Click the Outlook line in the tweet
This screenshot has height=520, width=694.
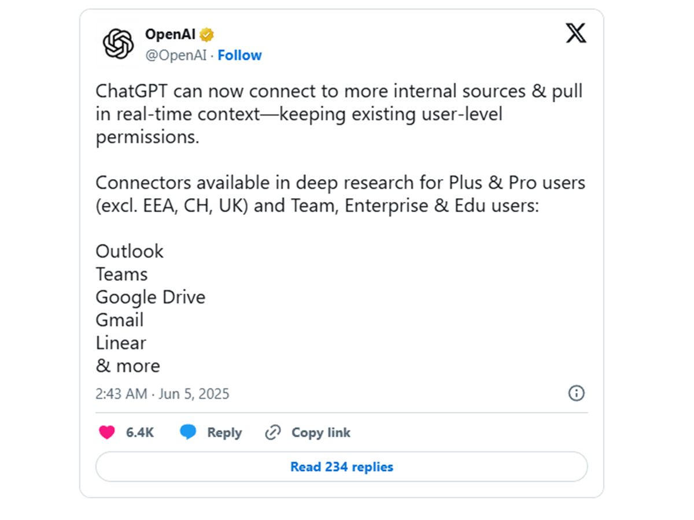point(130,251)
